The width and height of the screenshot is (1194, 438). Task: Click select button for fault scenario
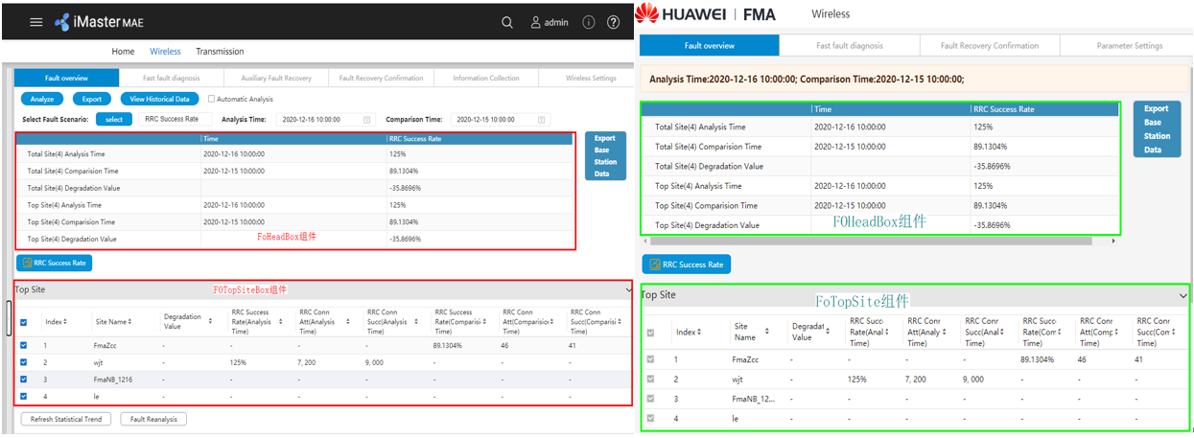114,120
